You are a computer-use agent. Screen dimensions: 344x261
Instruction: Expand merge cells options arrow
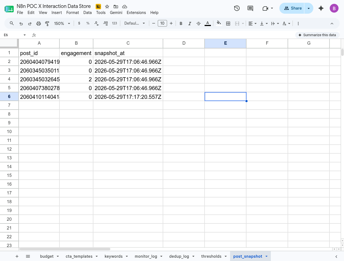coord(243,24)
